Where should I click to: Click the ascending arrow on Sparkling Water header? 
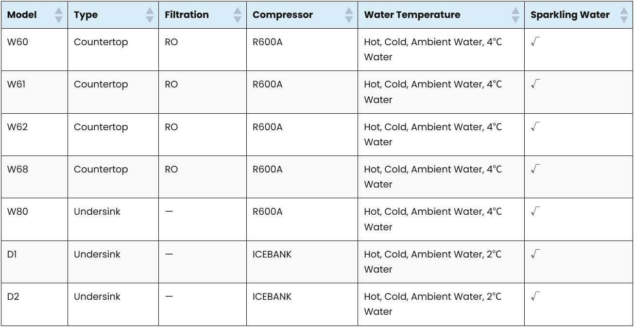tap(623, 10)
